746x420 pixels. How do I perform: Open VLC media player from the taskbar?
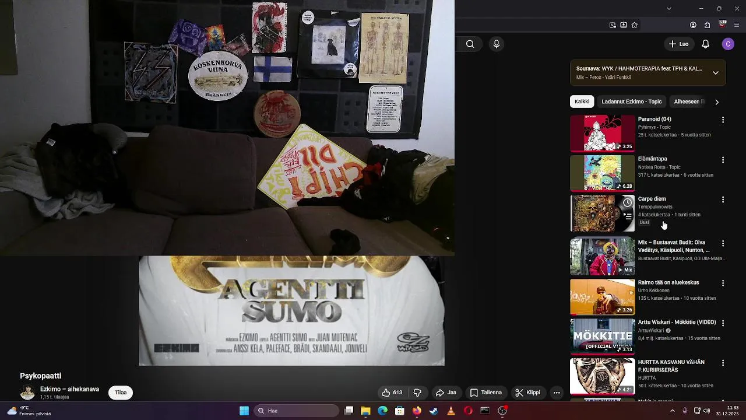pyautogui.click(x=451, y=411)
